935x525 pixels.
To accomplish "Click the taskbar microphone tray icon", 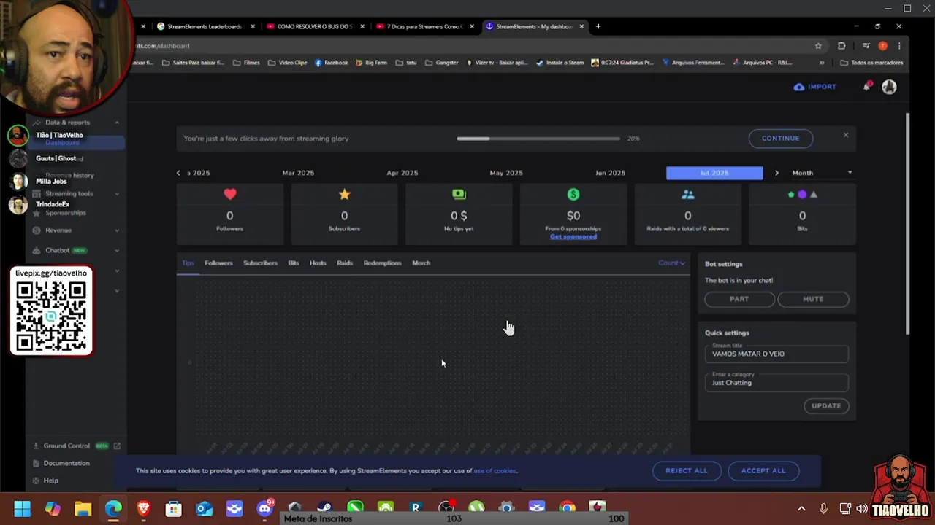I will (823, 509).
